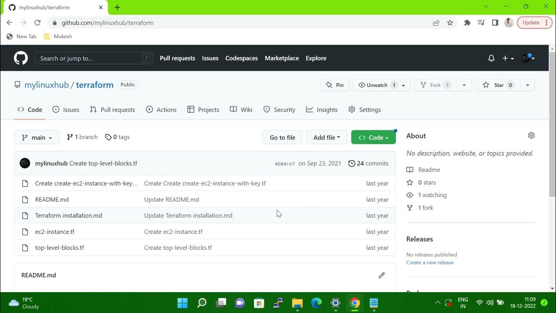Click the Chrome address bar URL

click(107, 23)
